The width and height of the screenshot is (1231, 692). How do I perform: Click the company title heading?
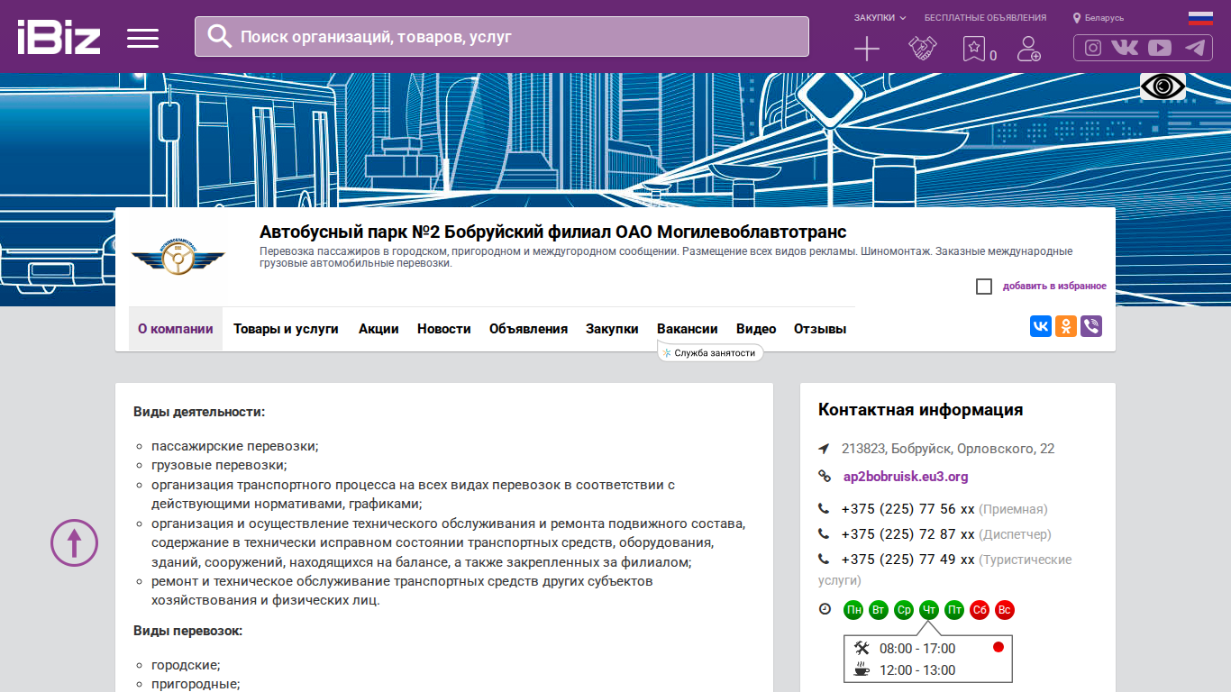click(x=553, y=232)
